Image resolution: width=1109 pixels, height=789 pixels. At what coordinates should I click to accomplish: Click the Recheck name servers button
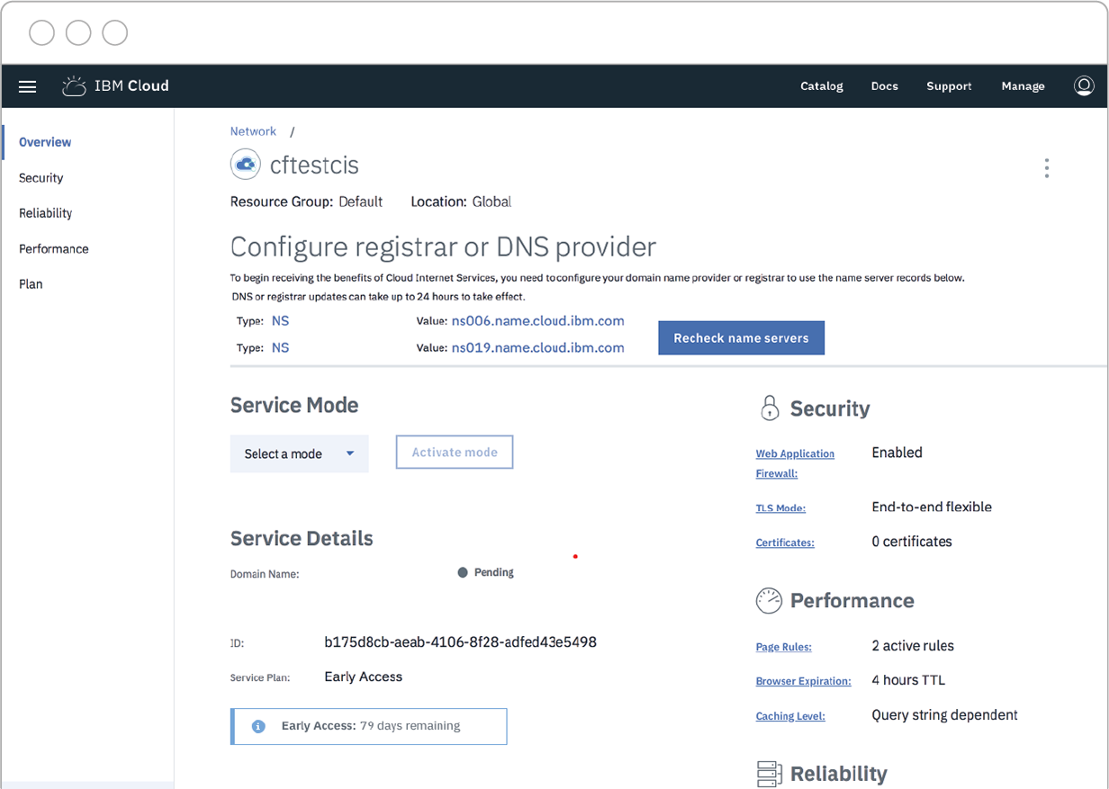tap(741, 337)
